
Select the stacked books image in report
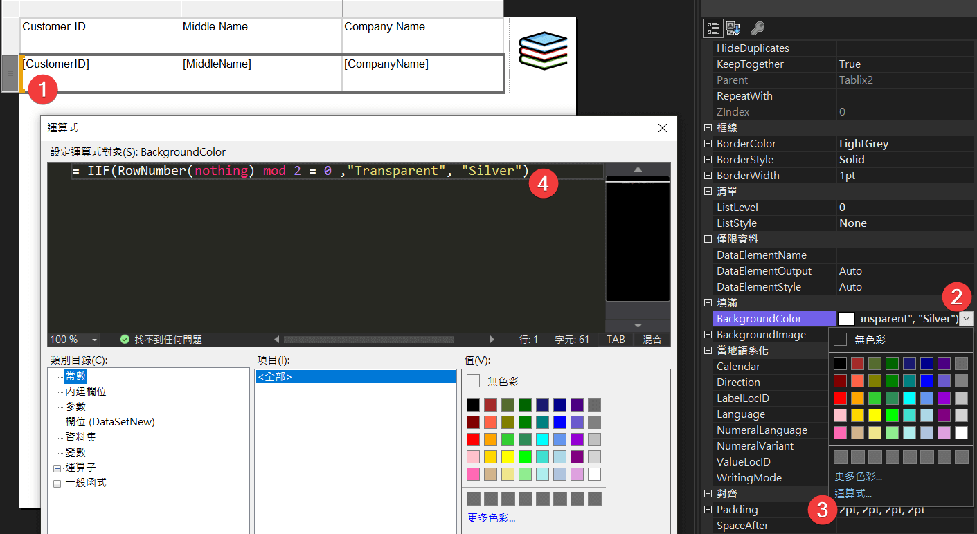pyautogui.click(x=543, y=50)
